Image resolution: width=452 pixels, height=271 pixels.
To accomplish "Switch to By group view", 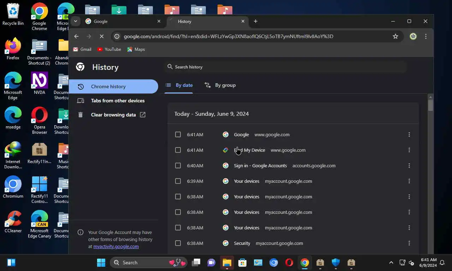I will tap(220, 85).
